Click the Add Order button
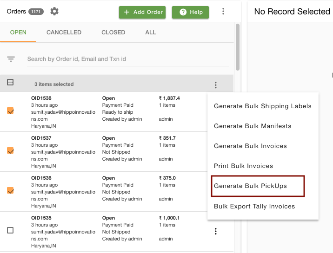 (x=142, y=12)
